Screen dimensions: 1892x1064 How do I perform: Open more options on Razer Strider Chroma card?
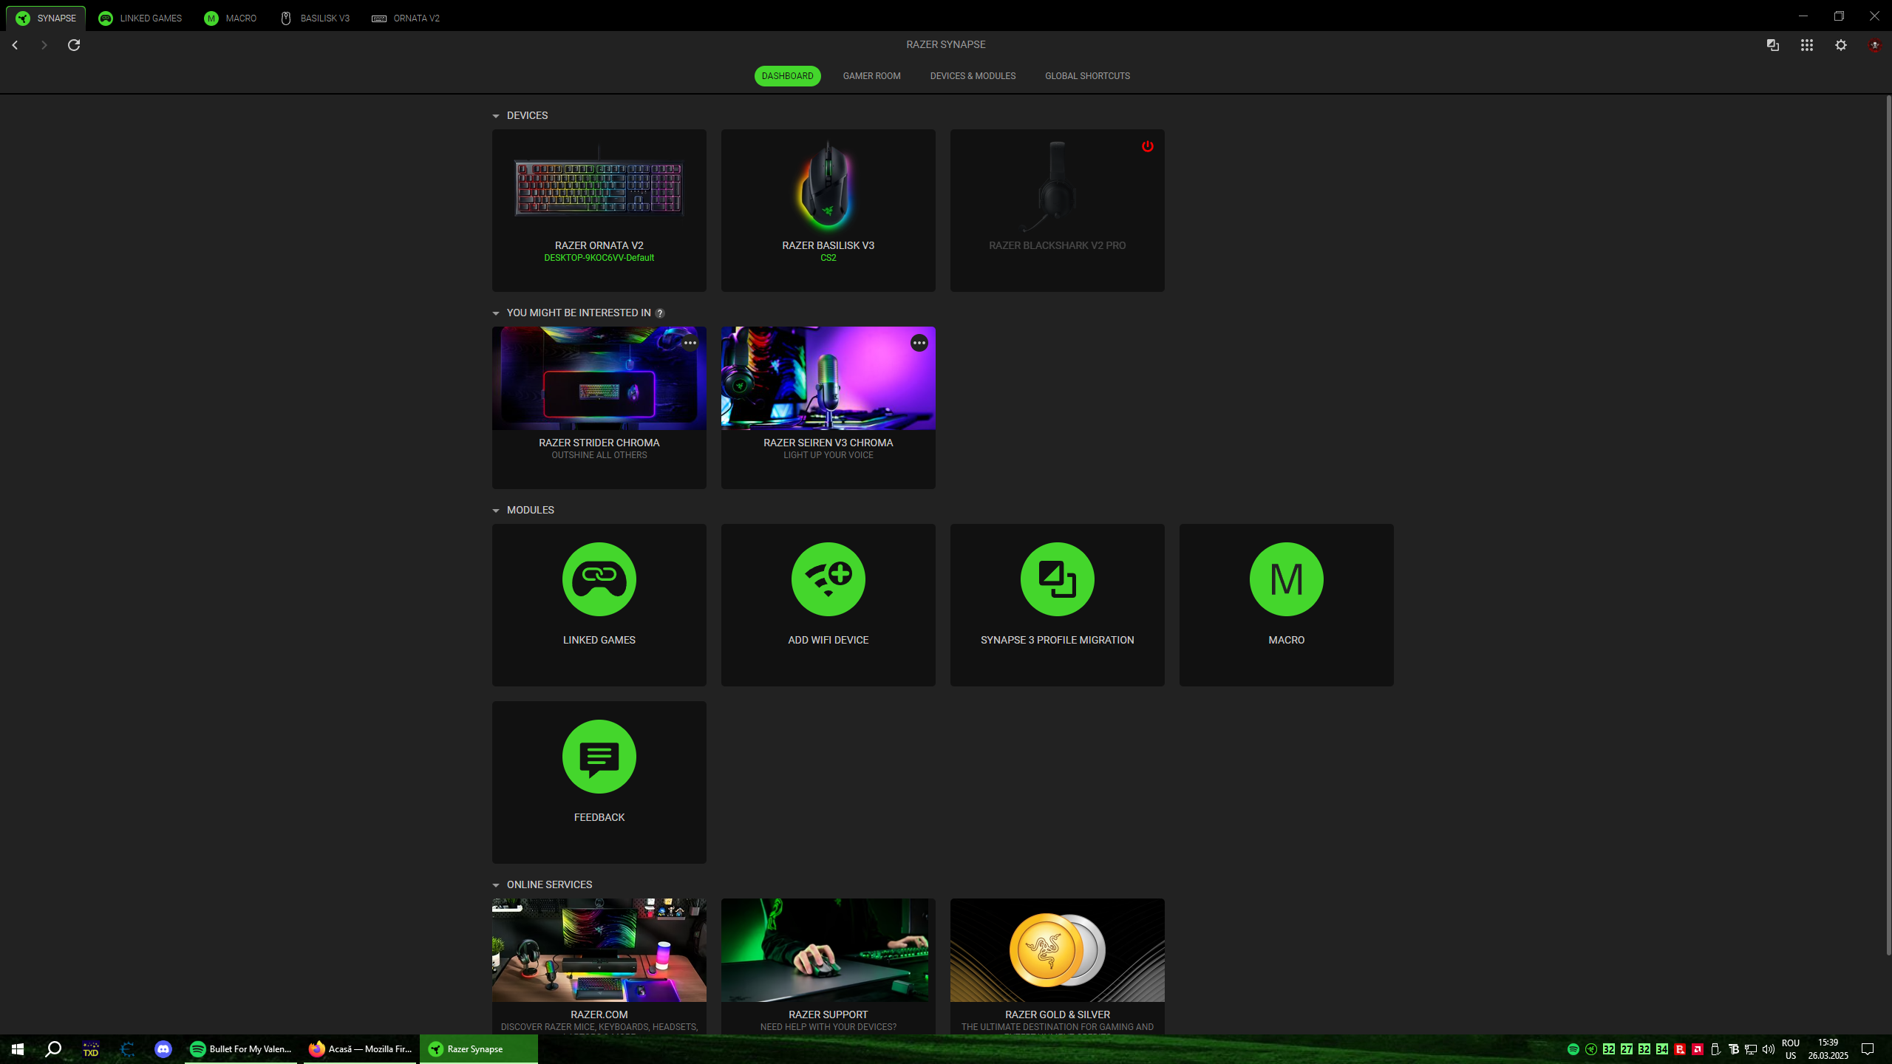[690, 343]
